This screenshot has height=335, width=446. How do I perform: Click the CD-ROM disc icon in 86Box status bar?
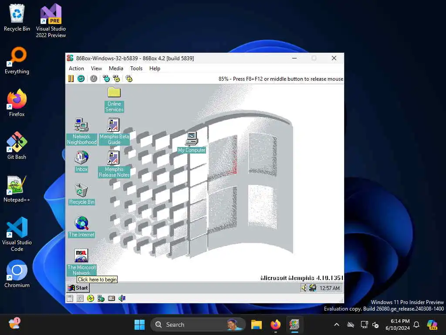click(91, 298)
